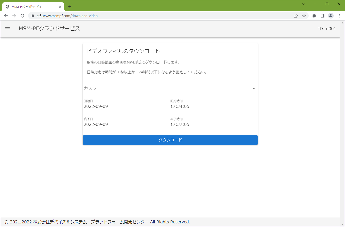Screen dimensions: 345x227
Task: Open the tab search chevron in title bar
Action: click(x=303, y=4)
